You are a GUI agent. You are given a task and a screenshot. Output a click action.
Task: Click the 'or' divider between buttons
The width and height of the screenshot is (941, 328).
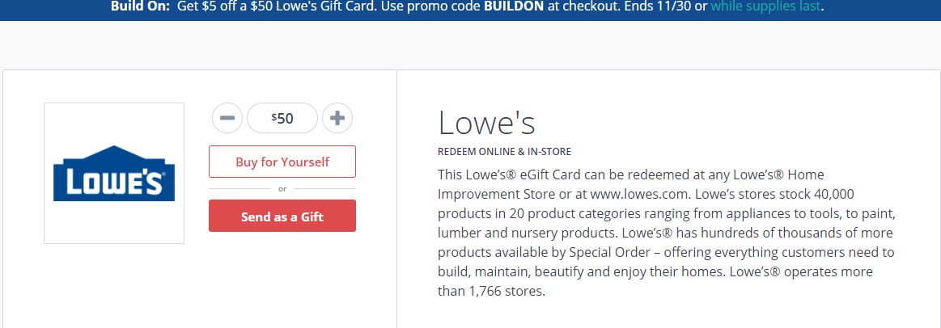pyautogui.click(x=282, y=189)
